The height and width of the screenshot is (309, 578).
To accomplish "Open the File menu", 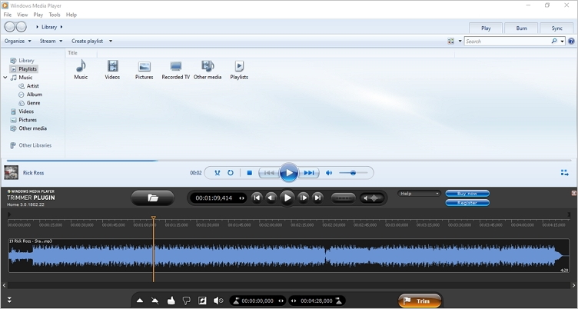I will tap(8, 15).
